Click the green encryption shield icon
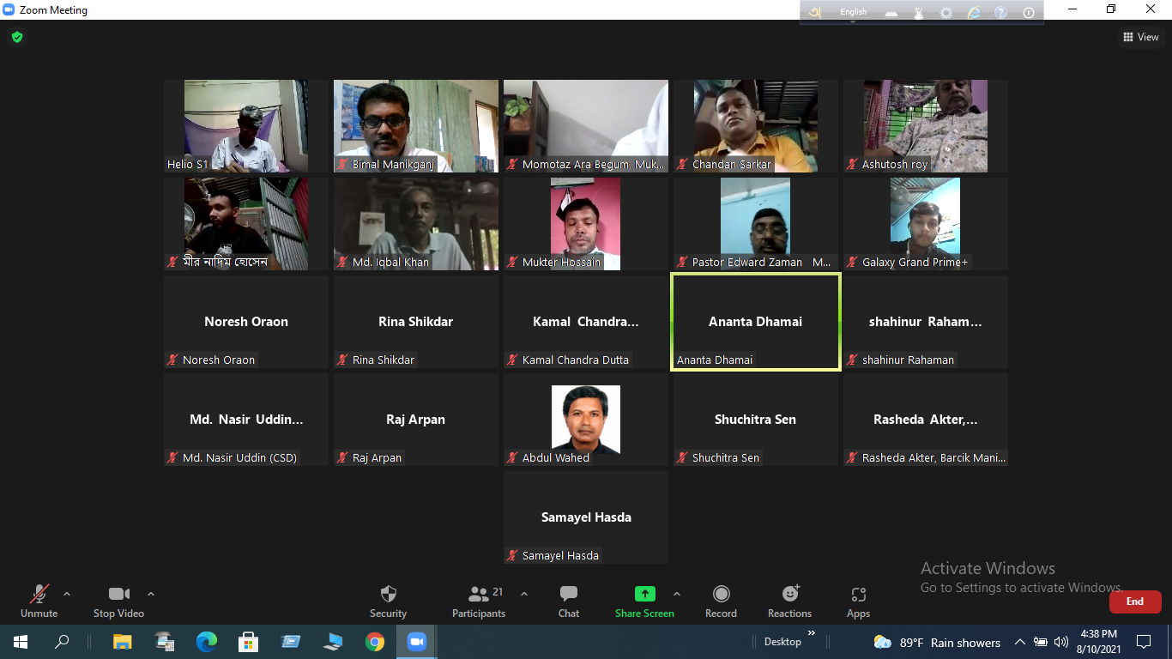The image size is (1172, 659). click(x=16, y=37)
